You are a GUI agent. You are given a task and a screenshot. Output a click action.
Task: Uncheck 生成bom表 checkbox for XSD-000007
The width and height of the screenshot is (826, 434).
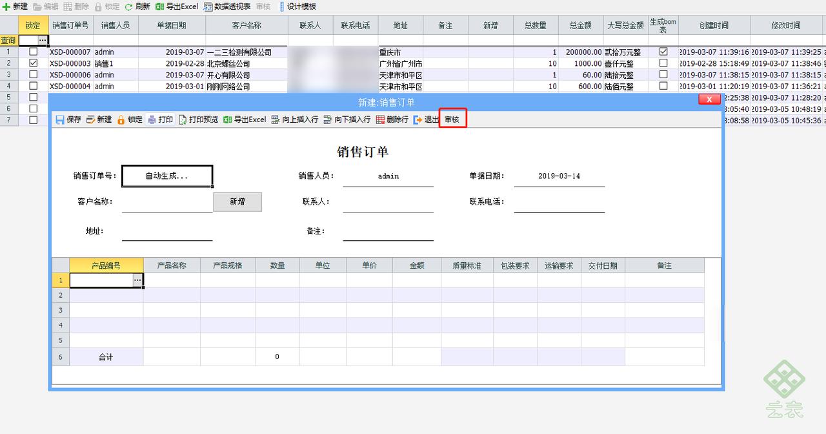click(x=663, y=52)
